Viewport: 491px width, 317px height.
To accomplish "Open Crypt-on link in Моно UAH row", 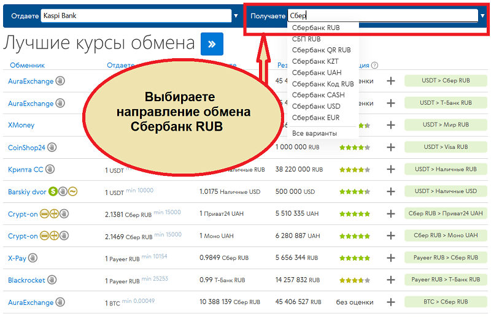I will click(23, 236).
